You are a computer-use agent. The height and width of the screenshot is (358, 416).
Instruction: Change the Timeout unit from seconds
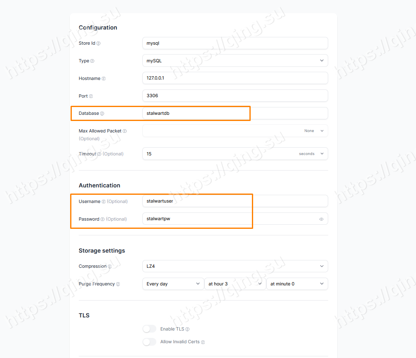311,154
